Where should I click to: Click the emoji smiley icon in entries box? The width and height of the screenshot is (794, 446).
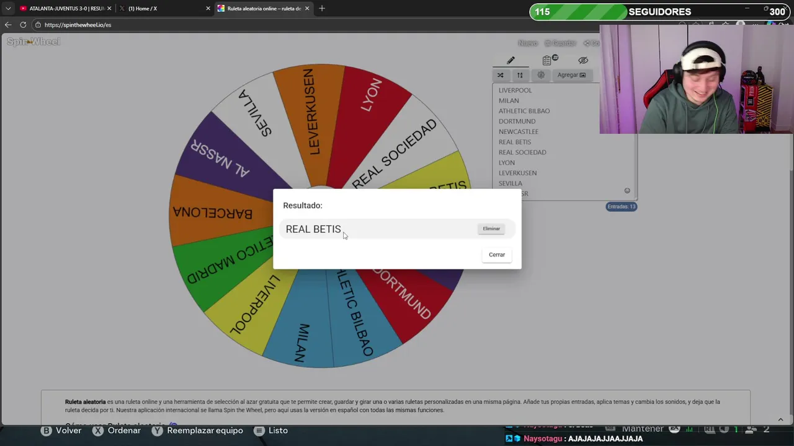627,191
